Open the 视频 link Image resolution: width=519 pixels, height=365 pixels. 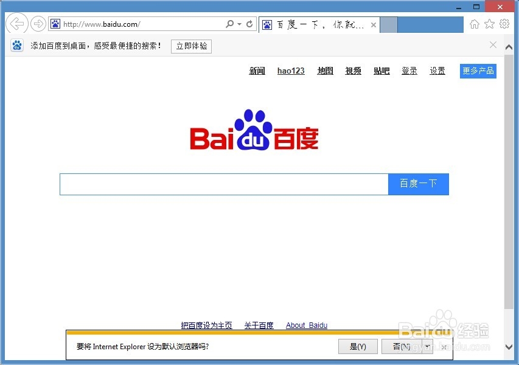[353, 71]
